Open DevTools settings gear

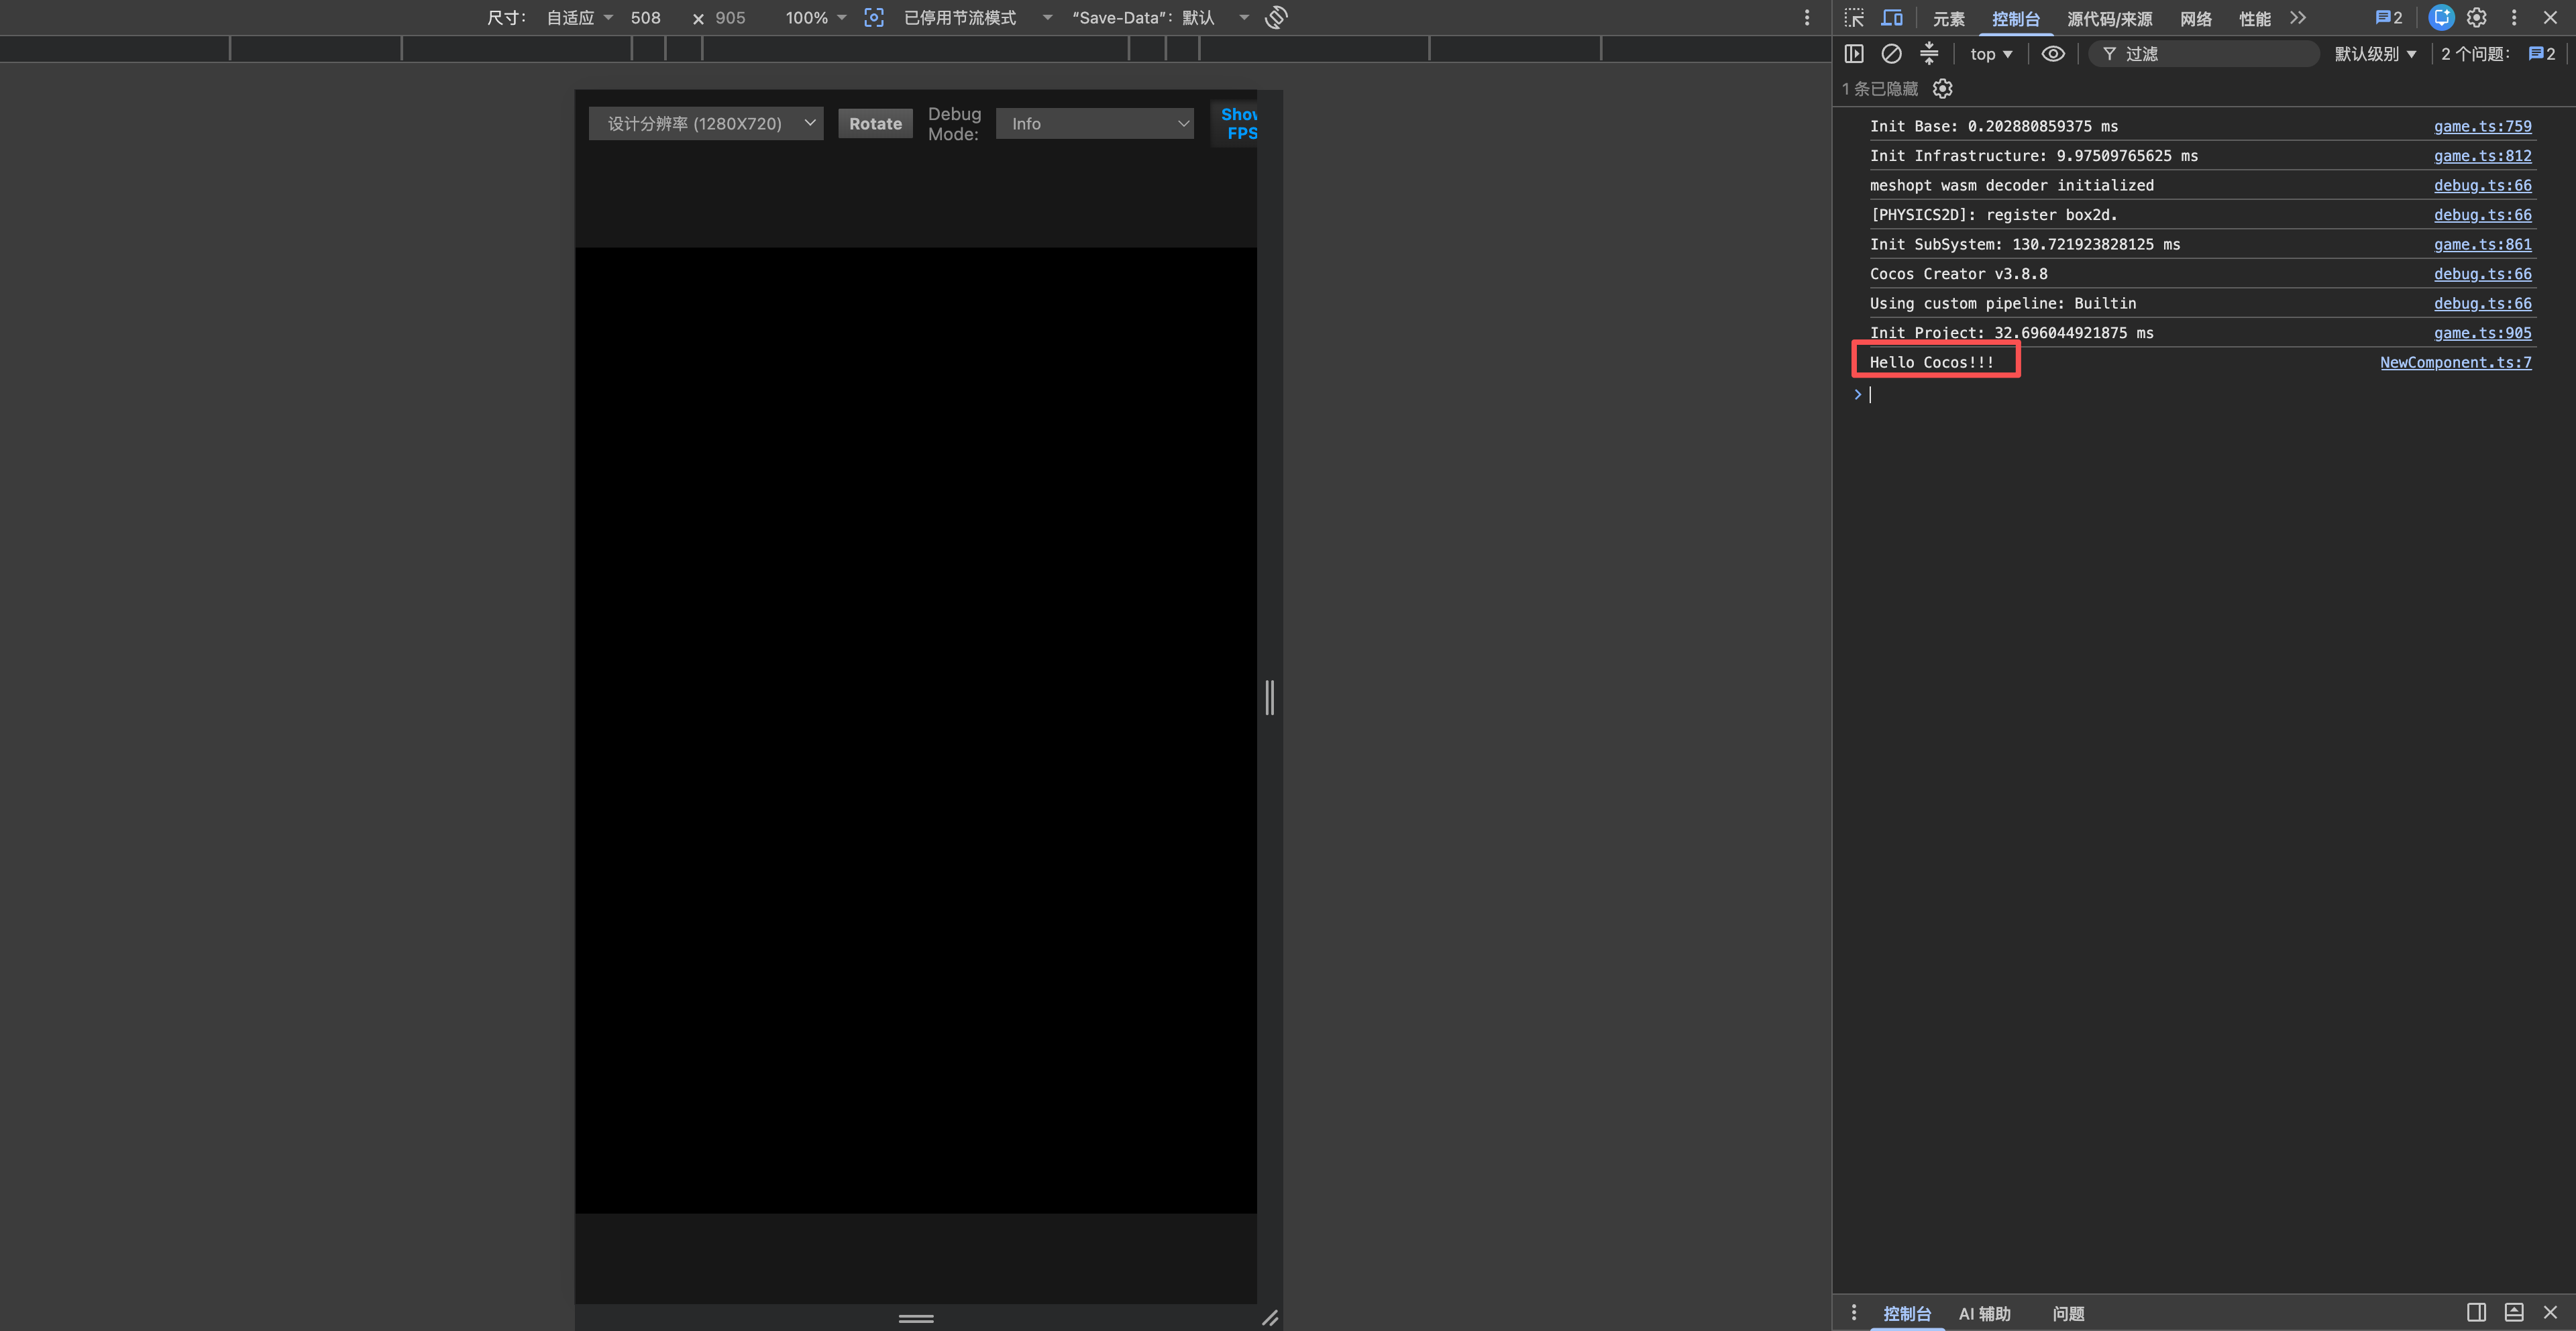coord(2477,18)
